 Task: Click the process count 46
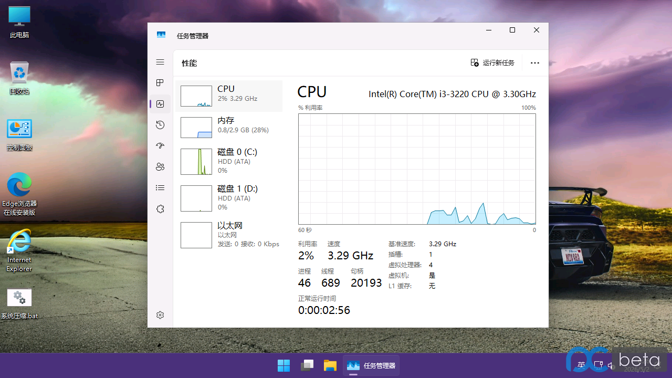[304, 283]
